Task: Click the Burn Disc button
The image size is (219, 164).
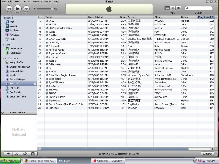Action: pos(207,154)
